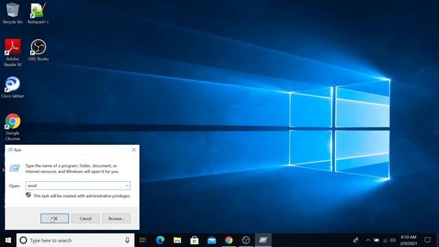Click OK in the Run dialog
This screenshot has height=247, width=439.
(x=55, y=218)
